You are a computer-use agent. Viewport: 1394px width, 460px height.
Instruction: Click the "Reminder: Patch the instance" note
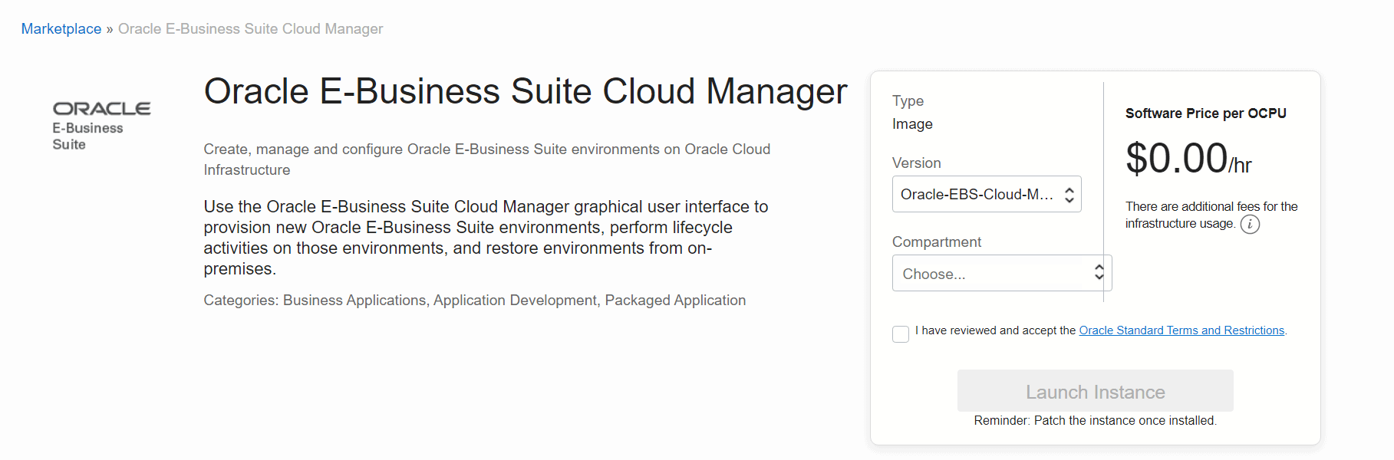coord(1095,421)
